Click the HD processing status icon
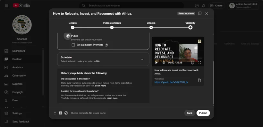This screenshot has width=263, height=127. (61, 113)
